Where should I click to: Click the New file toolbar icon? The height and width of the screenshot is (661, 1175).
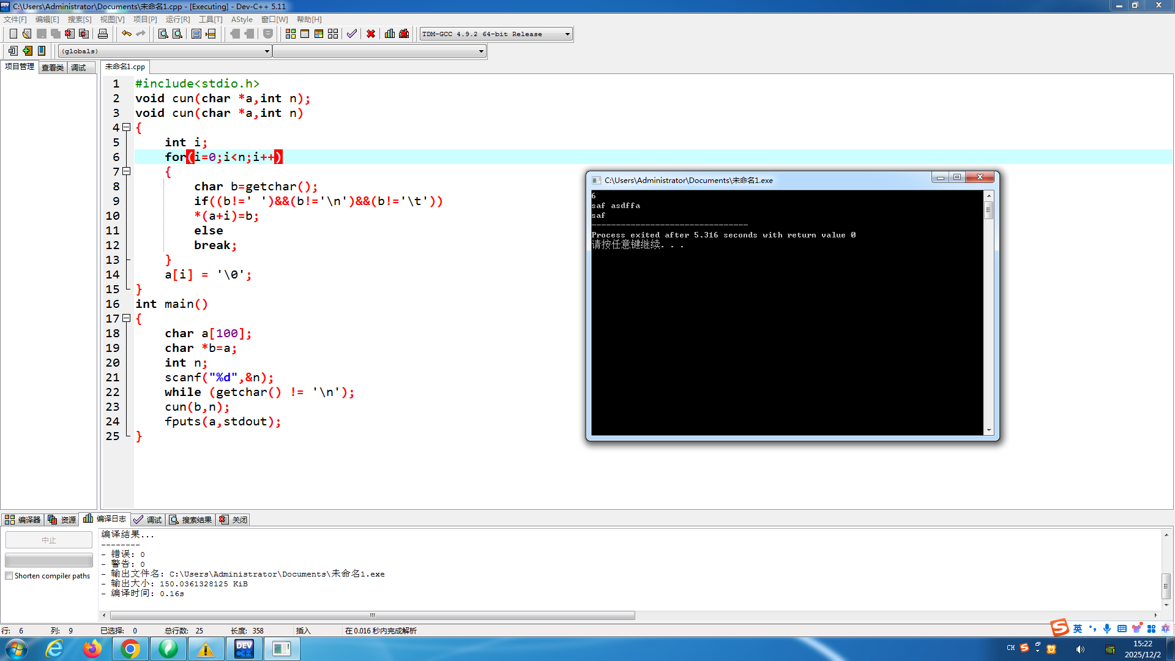13,34
